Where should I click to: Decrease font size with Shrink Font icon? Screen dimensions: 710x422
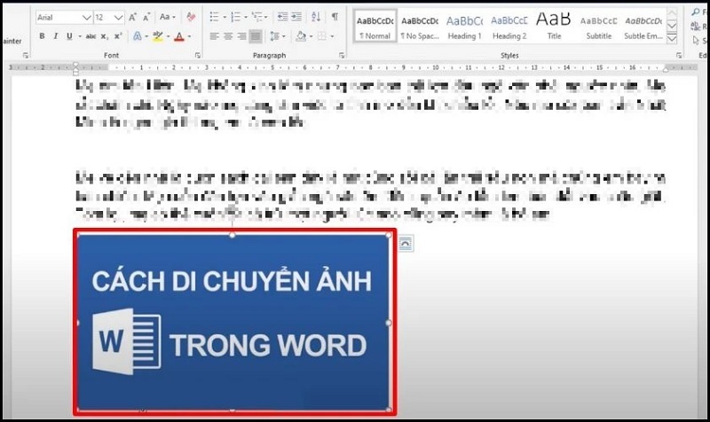coord(146,18)
